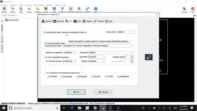The width and height of the screenshot is (197, 111).
Task: Switch to the Terminal tab
Action: pyautogui.click(x=59, y=21)
